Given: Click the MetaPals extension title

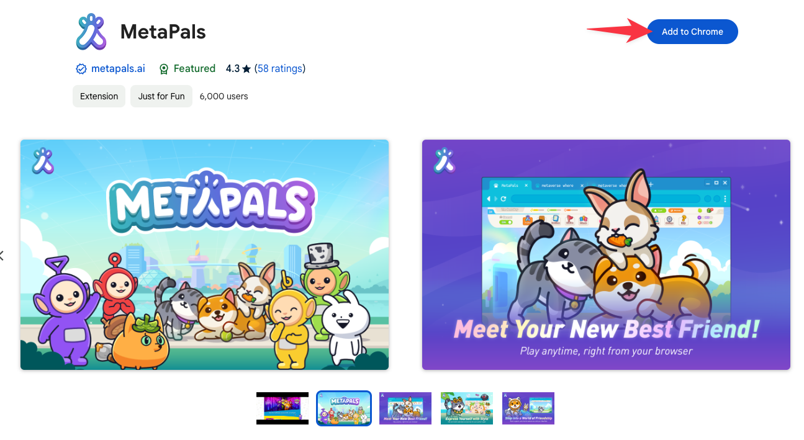Looking at the screenshot, I should coord(163,32).
